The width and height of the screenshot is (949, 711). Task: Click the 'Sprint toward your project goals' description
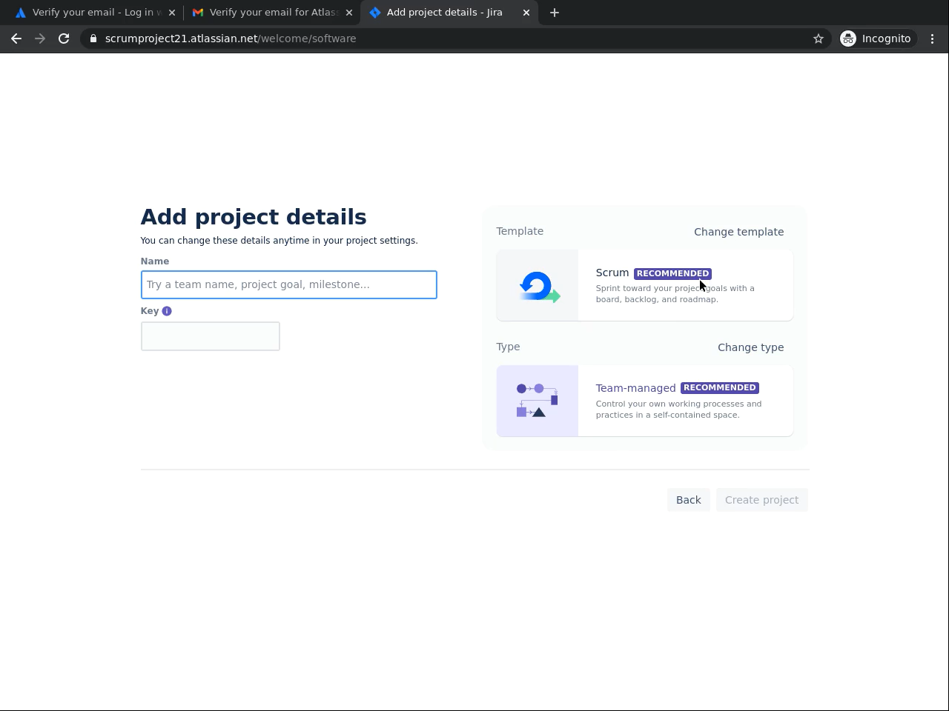pyautogui.click(x=675, y=294)
